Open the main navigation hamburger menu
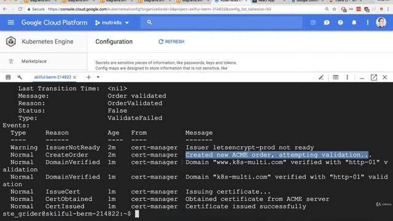This screenshot has height=221, width=393. [11, 23]
